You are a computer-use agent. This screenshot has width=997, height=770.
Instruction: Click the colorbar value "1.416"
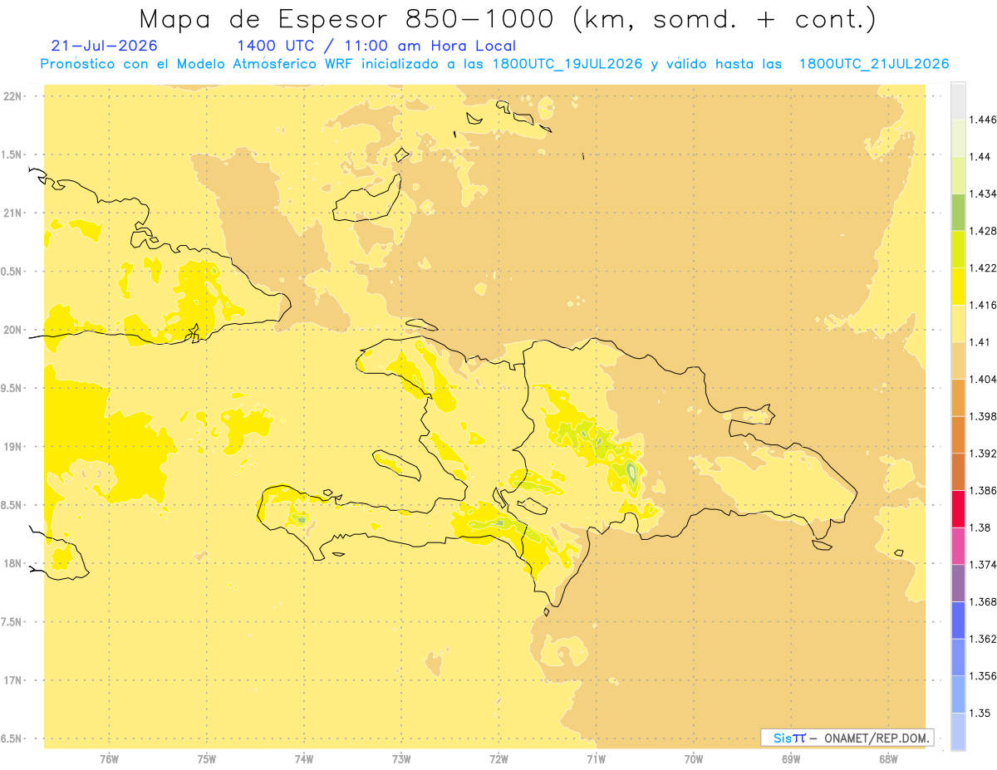(983, 305)
